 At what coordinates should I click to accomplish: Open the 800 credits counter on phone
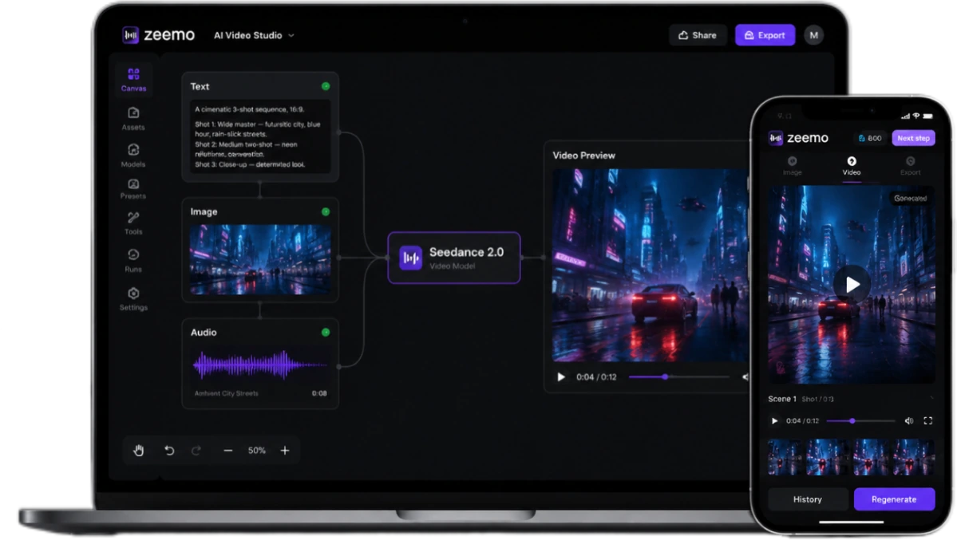pyautogui.click(x=870, y=139)
